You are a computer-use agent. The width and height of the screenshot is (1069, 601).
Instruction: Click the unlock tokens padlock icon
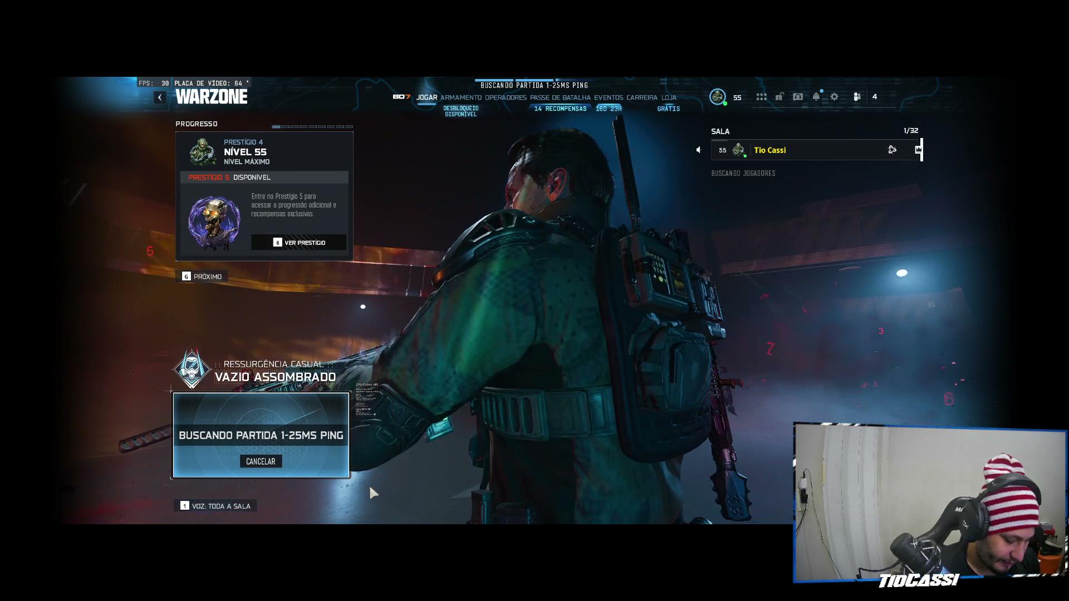click(779, 97)
